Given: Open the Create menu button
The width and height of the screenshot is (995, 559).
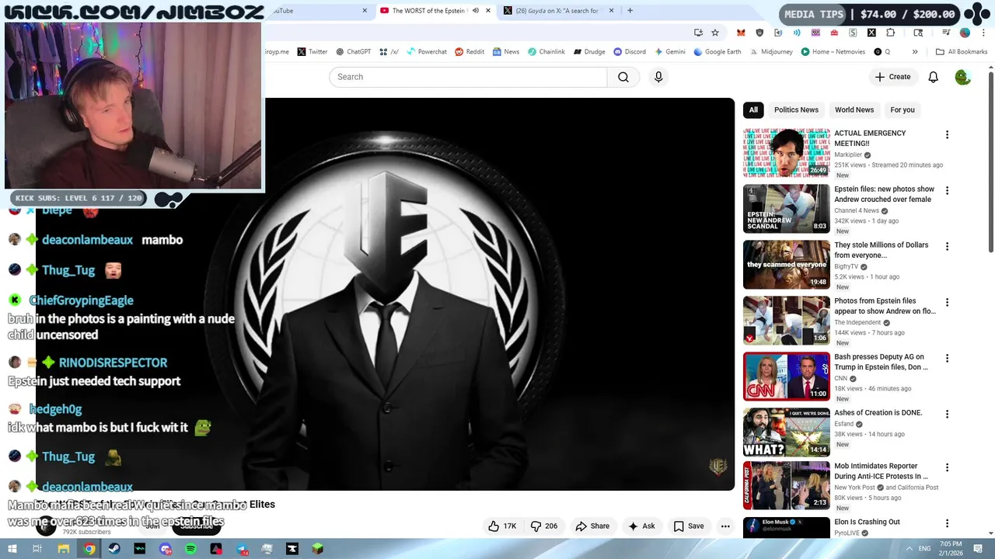Looking at the screenshot, I should click(x=892, y=77).
